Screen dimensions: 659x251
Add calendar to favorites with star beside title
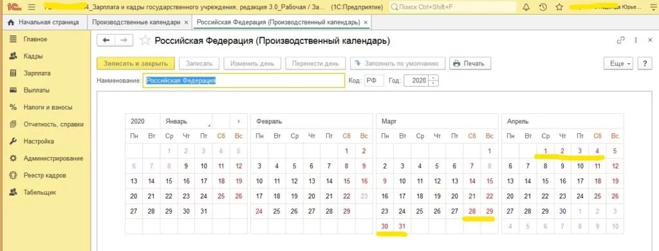click(x=145, y=41)
